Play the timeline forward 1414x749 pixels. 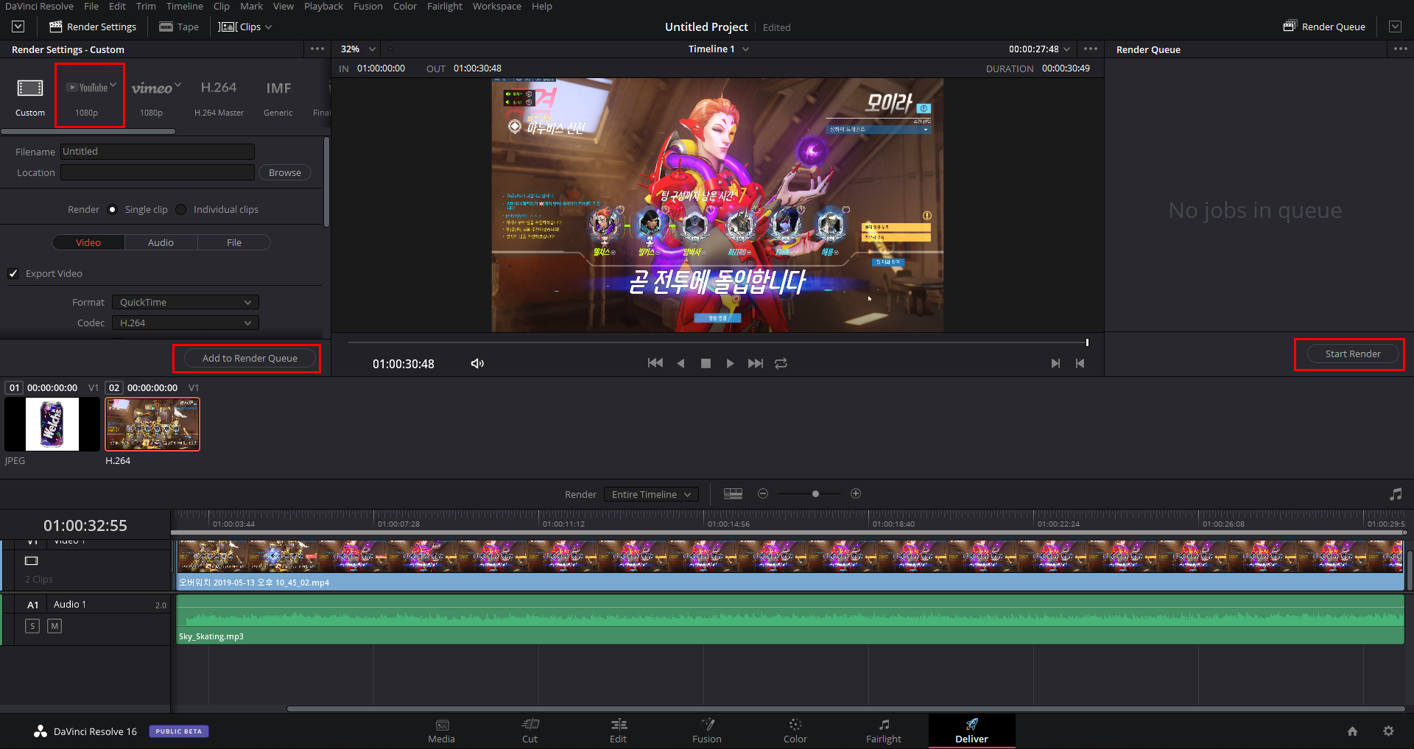(x=730, y=363)
